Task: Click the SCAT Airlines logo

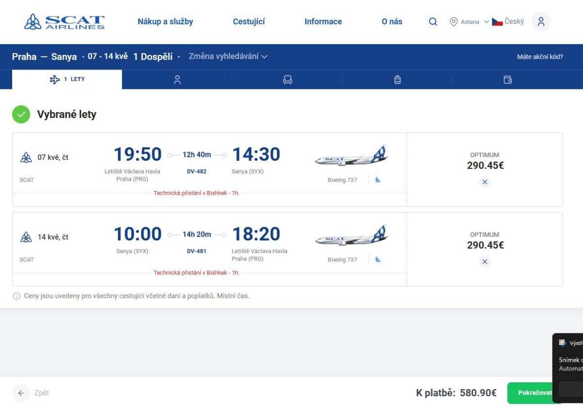Action: click(x=64, y=22)
